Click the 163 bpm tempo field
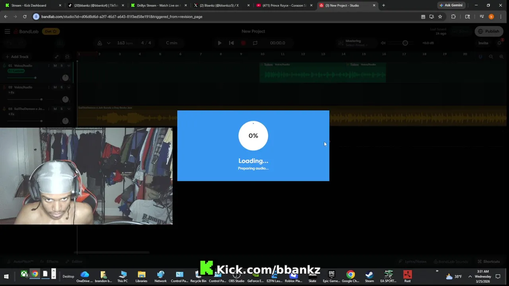This screenshot has width=509, height=286. click(x=125, y=43)
